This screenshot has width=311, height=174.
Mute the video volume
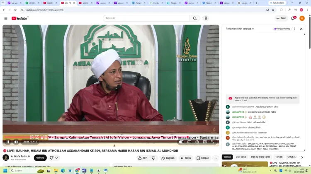coord(16,142)
